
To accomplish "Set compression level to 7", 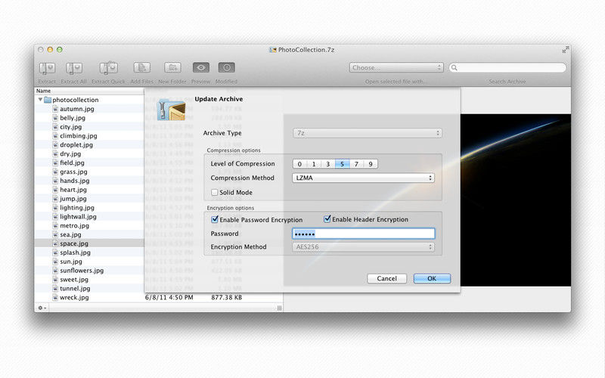I will click(x=356, y=164).
